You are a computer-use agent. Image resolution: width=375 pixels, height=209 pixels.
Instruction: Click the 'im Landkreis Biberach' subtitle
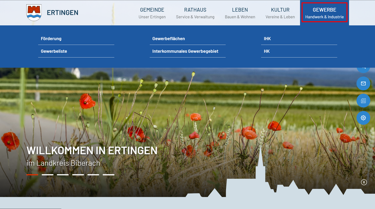tap(63, 163)
